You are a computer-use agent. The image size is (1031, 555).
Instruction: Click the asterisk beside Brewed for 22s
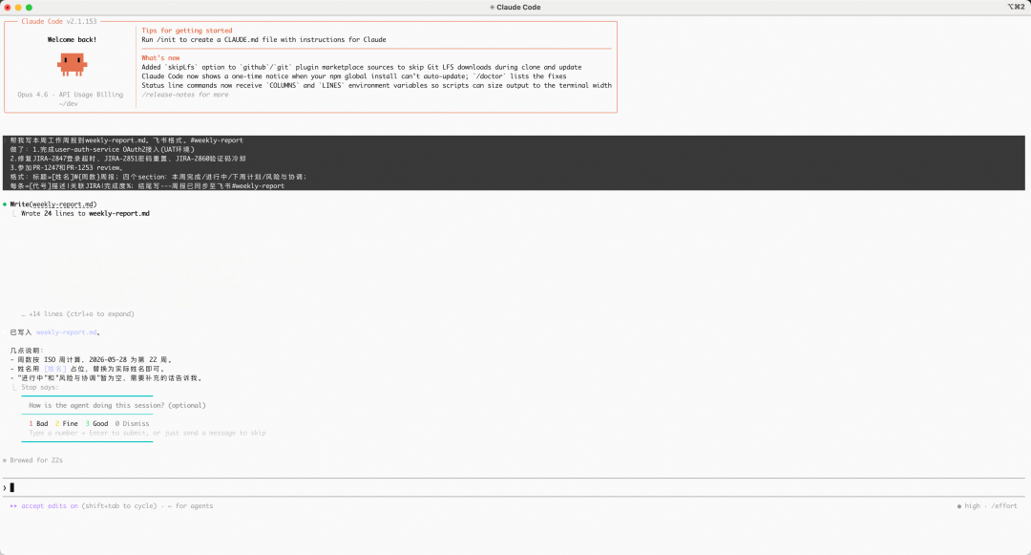click(5, 460)
